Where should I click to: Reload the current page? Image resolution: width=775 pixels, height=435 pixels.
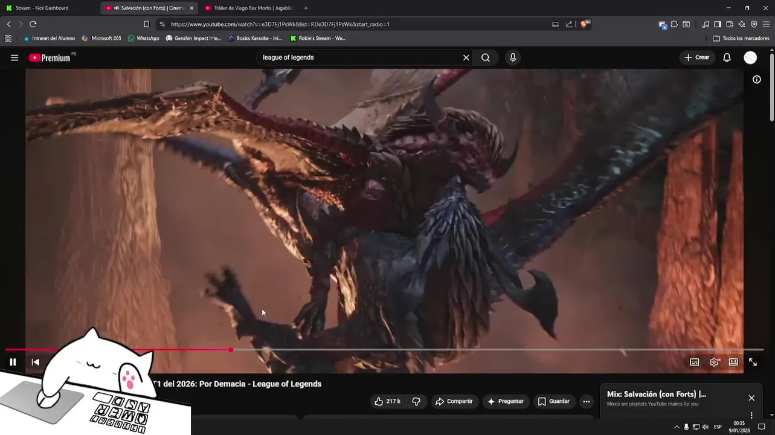point(33,24)
